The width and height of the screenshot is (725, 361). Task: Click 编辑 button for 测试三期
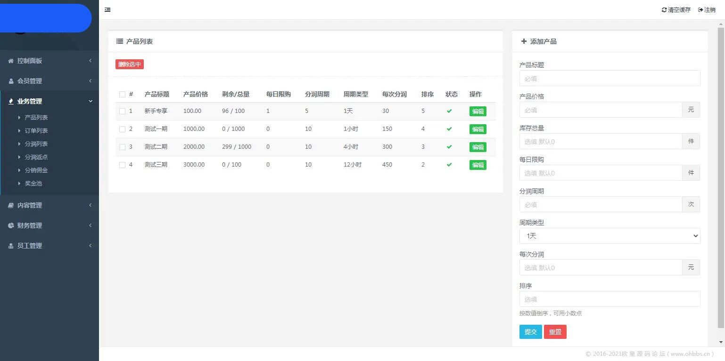tap(478, 165)
